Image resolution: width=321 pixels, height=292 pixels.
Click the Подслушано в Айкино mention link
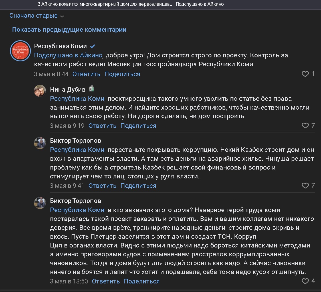pyautogui.click(x=68, y=55)
